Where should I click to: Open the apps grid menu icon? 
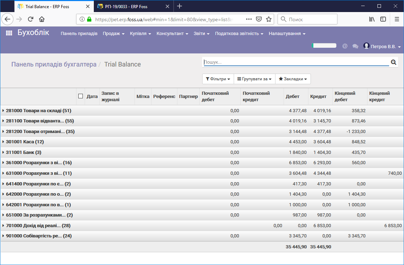pyautogui.click(x=9, y=33)
